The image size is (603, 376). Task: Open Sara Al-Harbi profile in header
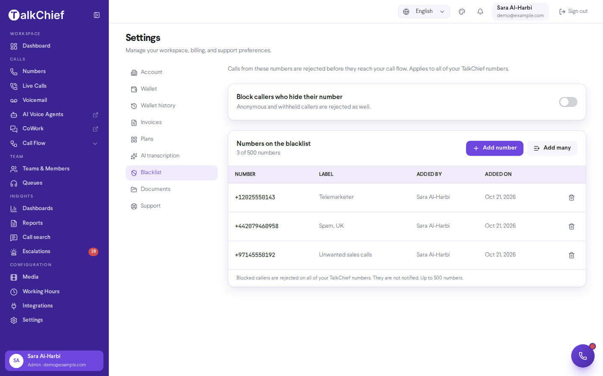click(521, 12)
